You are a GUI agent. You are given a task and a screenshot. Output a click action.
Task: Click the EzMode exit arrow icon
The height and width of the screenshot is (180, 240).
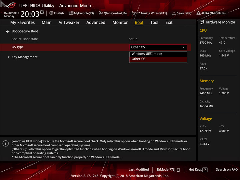(x=177, y=170)
